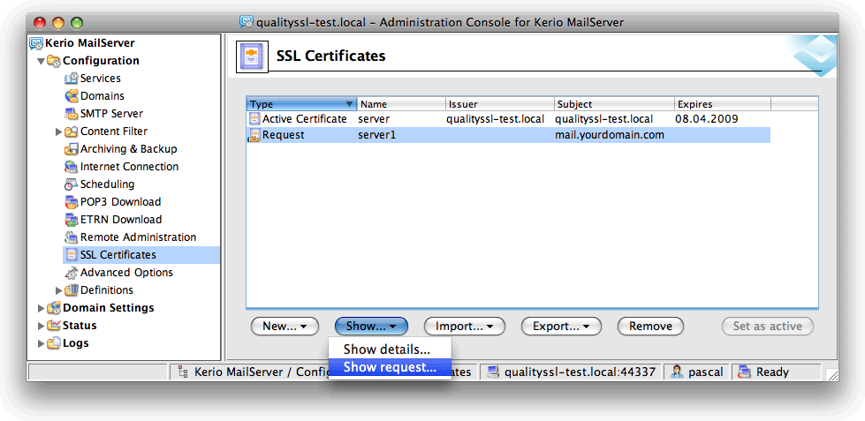
Task: Click 'qualityssl-test.local' in Subject column
Action: pyautogui.click(x=604, y=118)
